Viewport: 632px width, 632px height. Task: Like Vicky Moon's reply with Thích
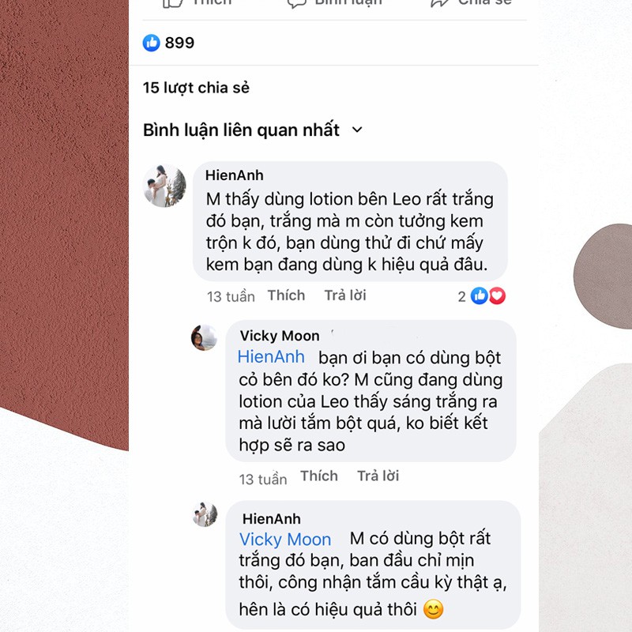point(319,476)
